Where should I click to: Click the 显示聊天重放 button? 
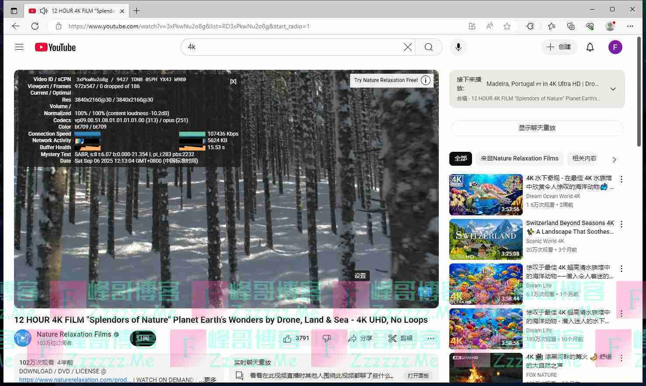click(x=537, y=128)
